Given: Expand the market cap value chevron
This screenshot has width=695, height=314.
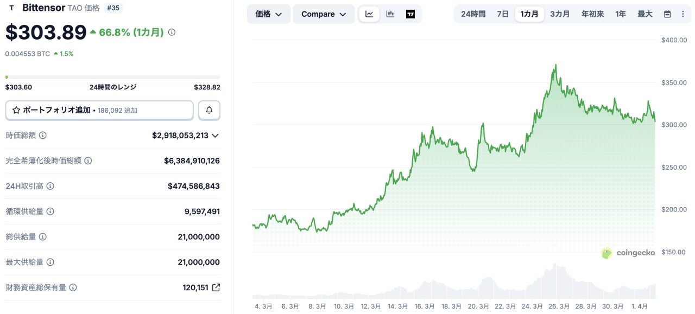Looking at the screenshot, I should click(x=216, y=136).
